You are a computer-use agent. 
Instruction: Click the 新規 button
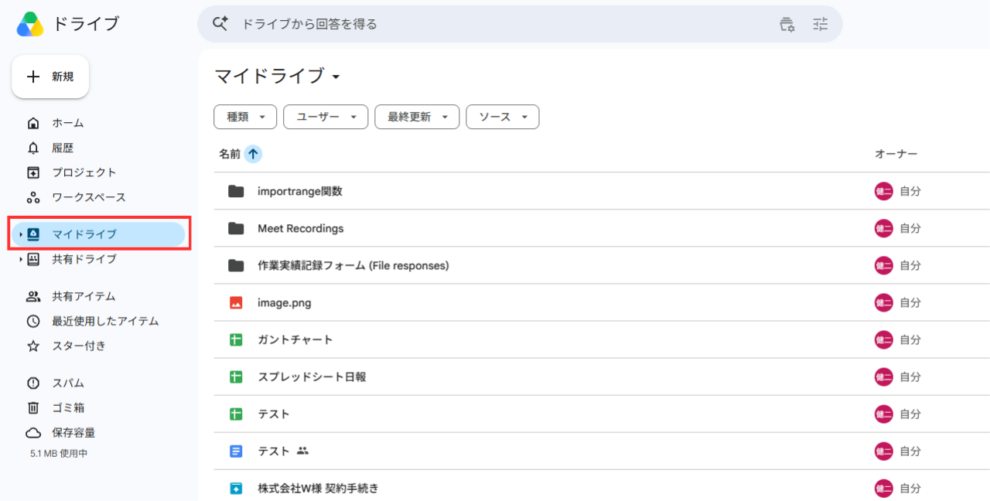pyautogui.click(x=50, y=77)
